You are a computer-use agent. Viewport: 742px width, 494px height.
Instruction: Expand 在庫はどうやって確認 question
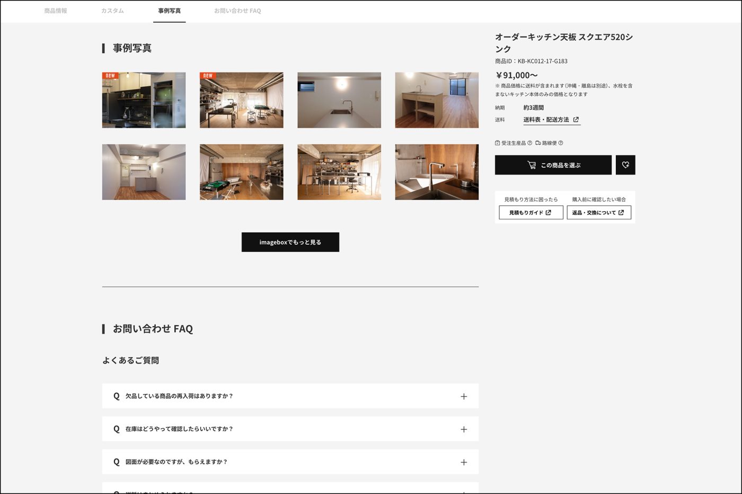tap(290, 429)
